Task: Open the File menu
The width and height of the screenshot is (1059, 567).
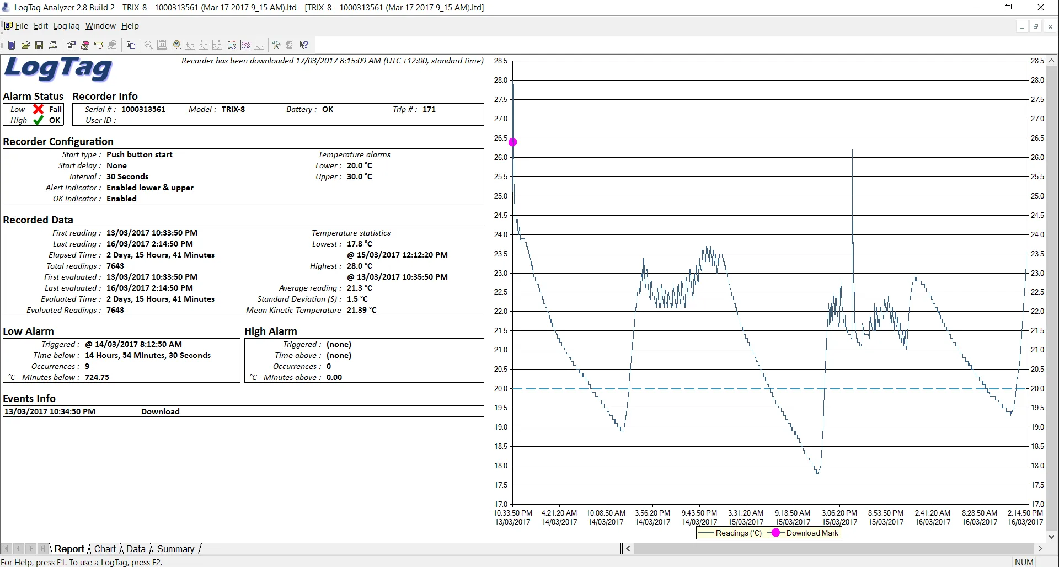Action: click(22, 26)
